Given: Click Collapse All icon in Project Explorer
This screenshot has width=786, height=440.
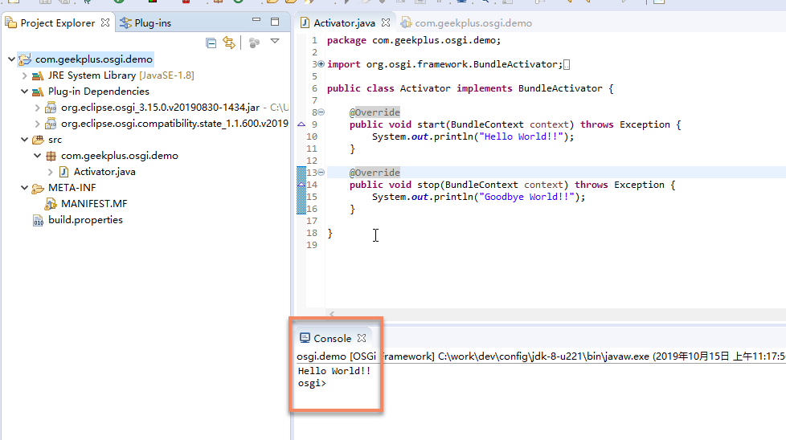Looking at the screenshot, I should pyautogui.click(x=211, y=43).
